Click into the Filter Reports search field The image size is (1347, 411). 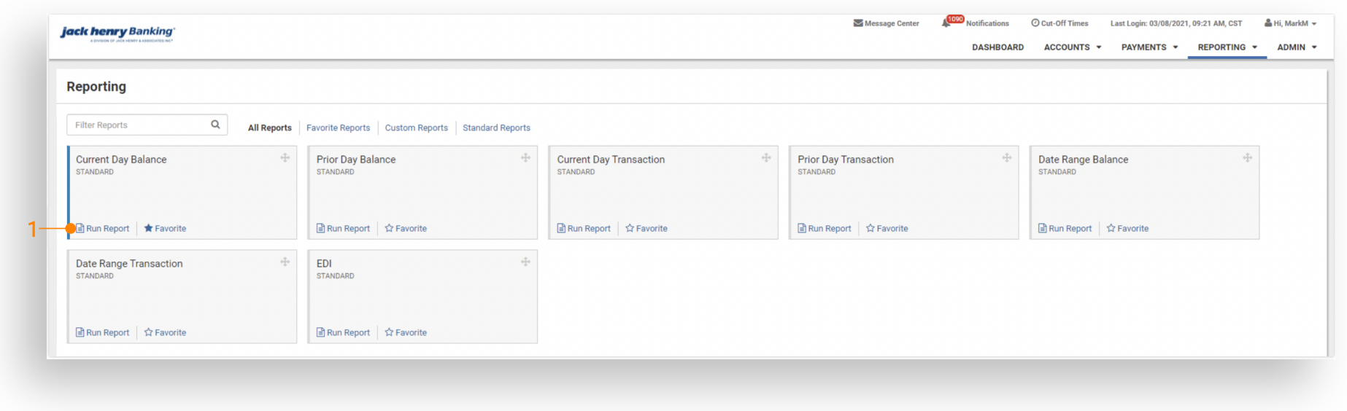(x=139, y=125)
